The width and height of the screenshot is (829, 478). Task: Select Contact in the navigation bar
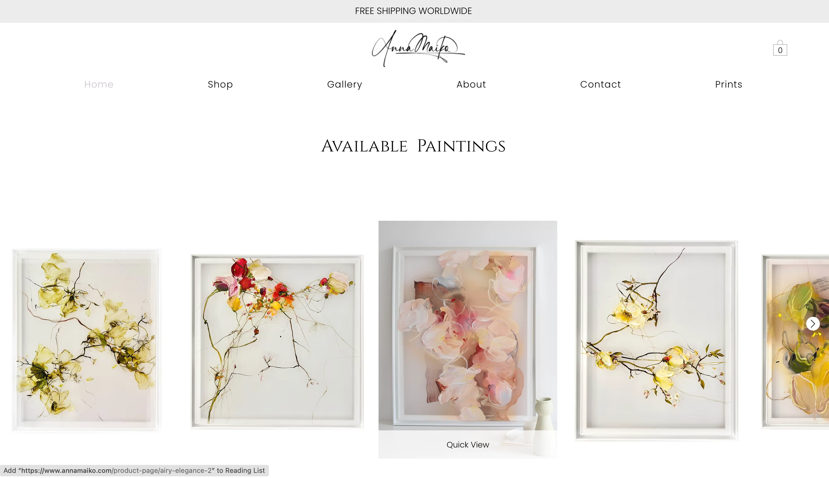(x=600, y=84)
